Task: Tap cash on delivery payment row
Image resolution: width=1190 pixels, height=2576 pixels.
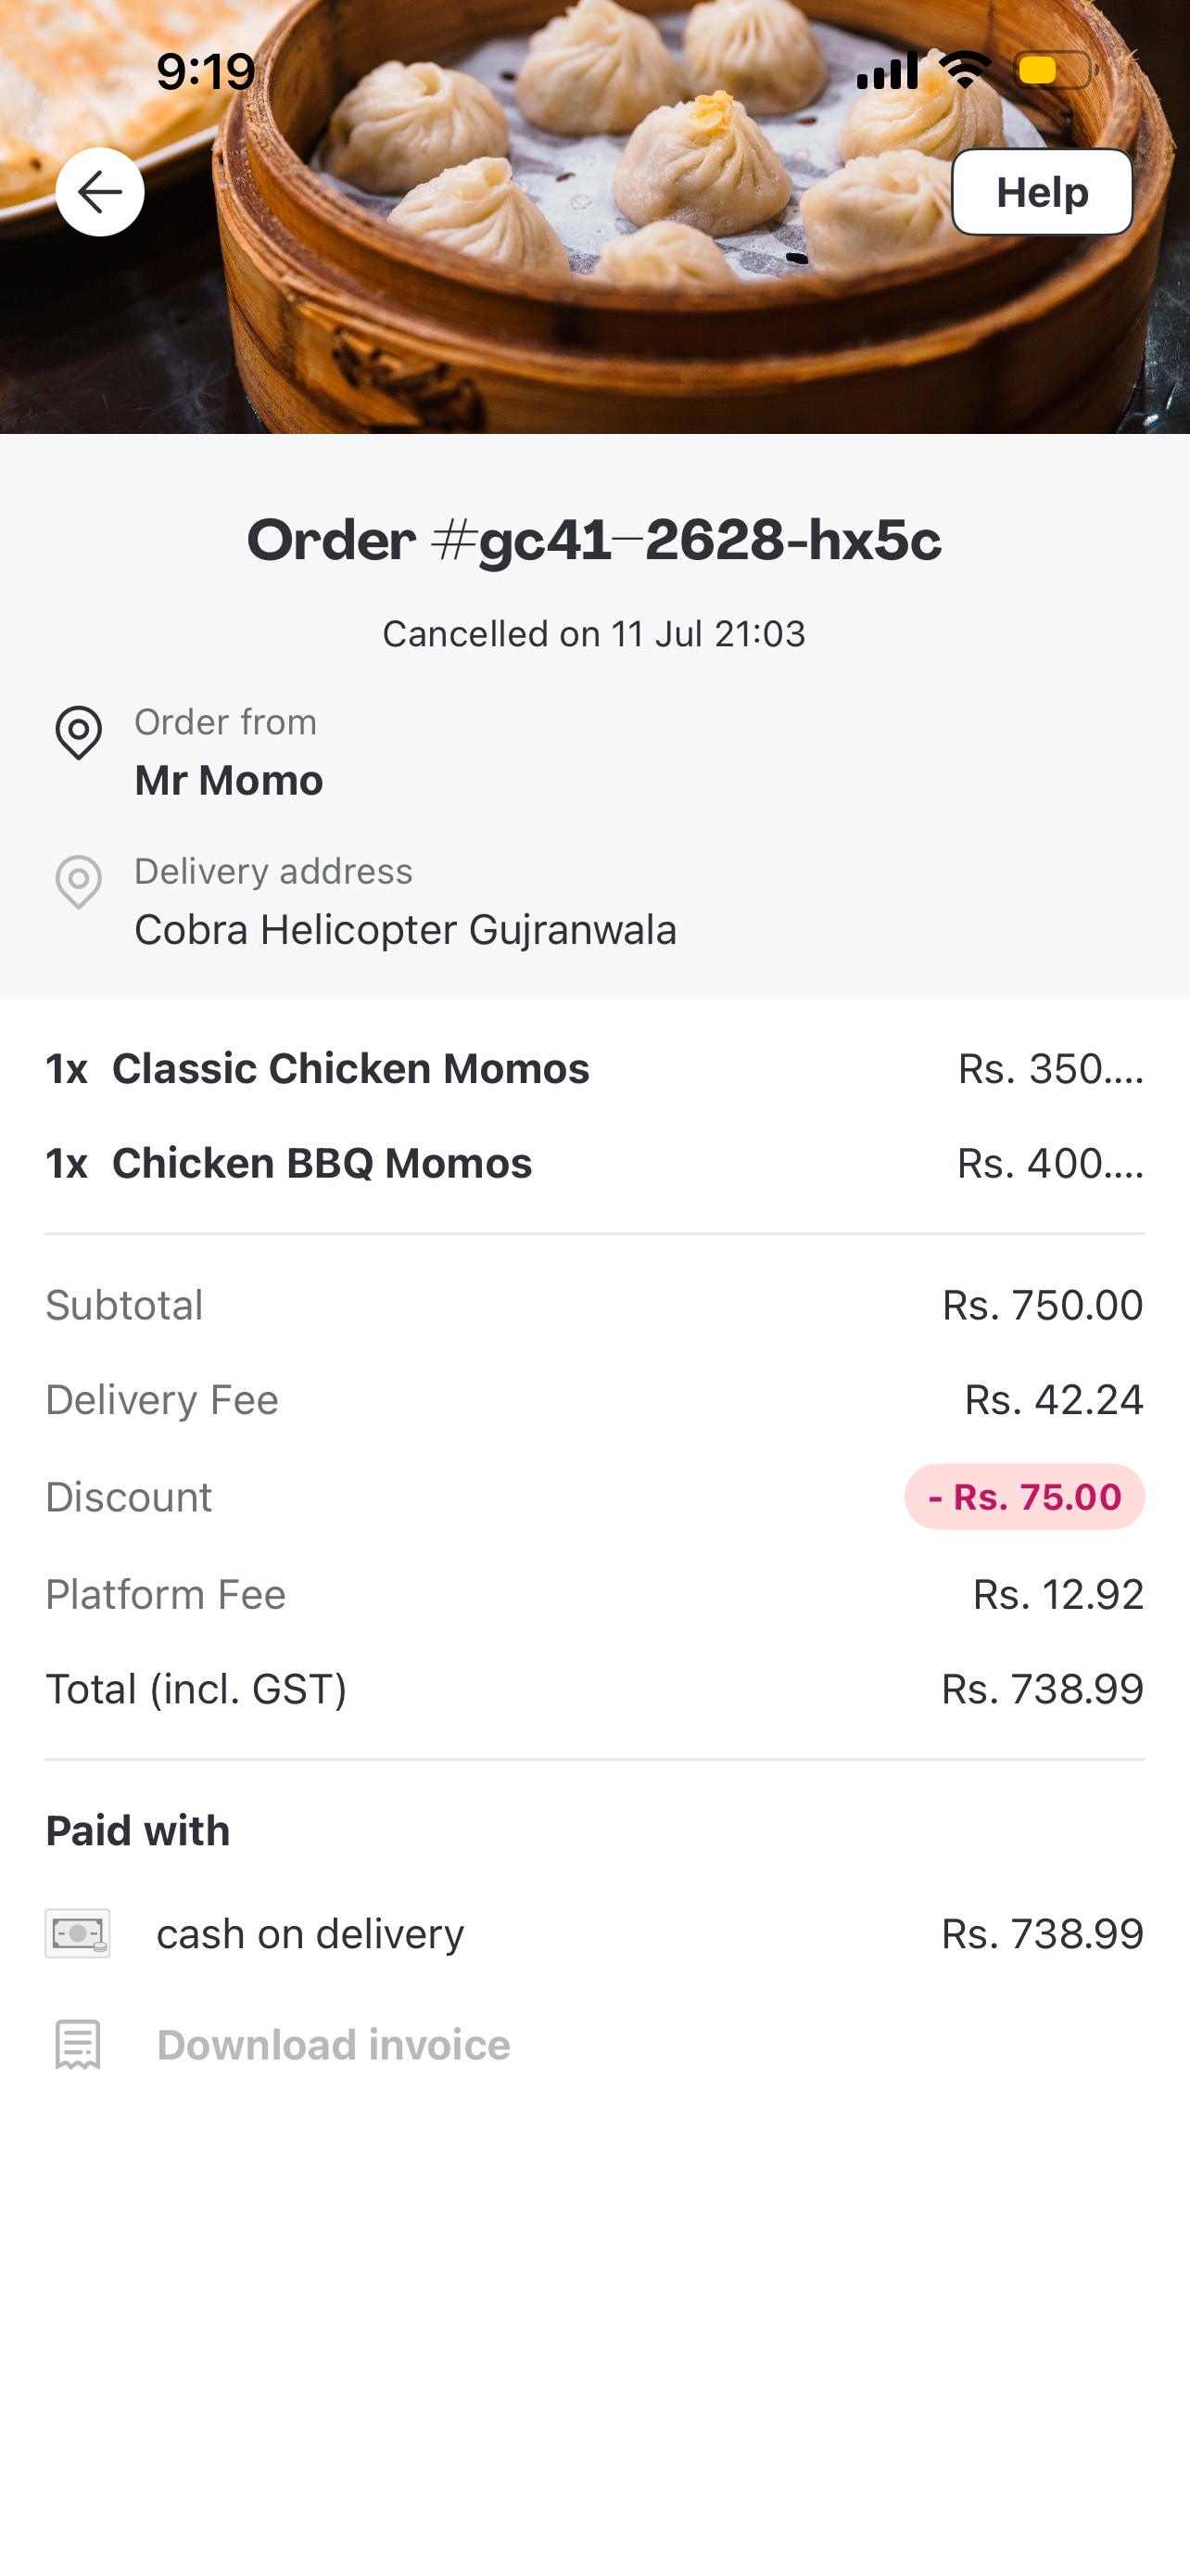Action: [594, 1933]
